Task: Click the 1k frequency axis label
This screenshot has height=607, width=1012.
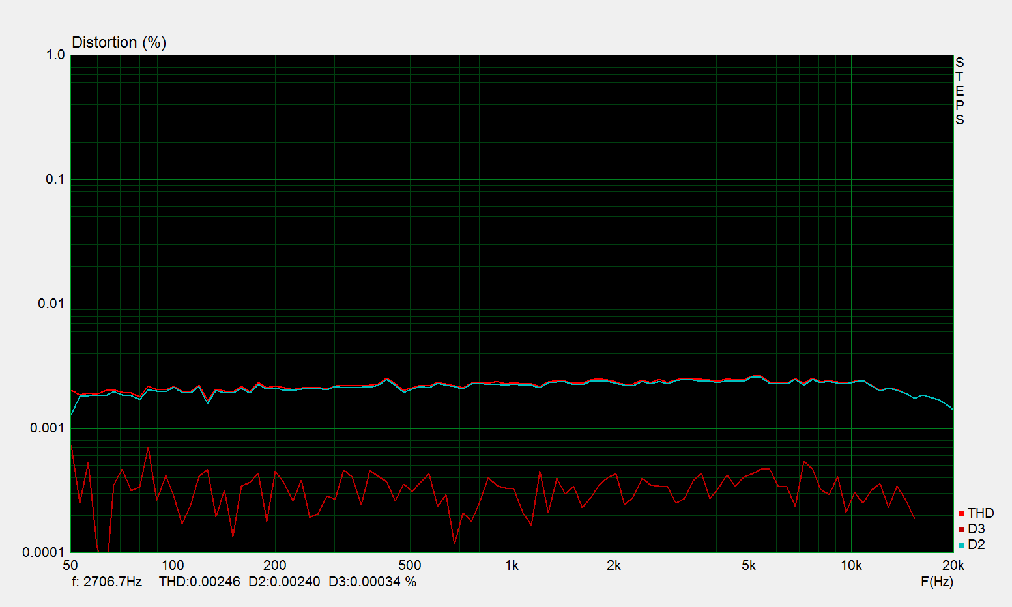Action: click(x=512, y=565)
